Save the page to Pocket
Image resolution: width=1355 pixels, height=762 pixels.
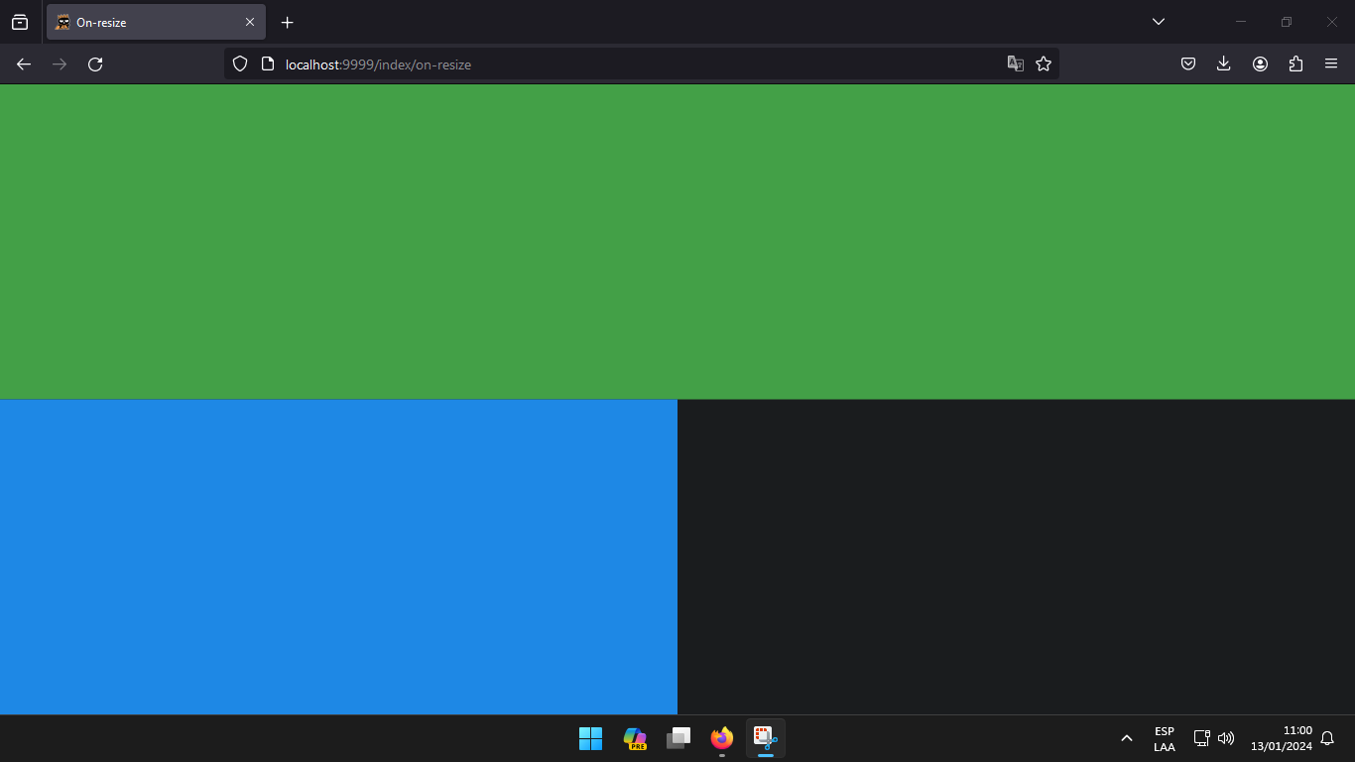[1187, 63]
